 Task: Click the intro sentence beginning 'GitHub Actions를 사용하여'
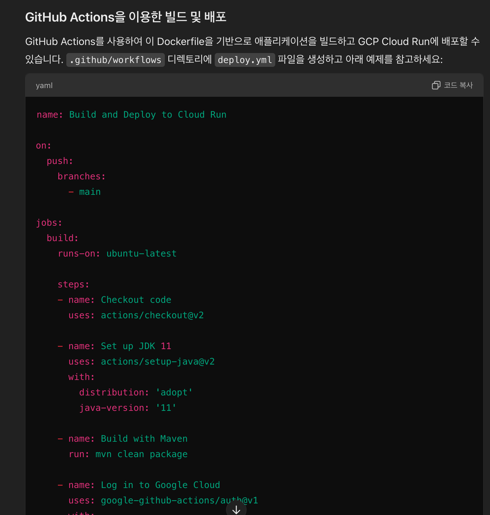(x=253, y=50)
